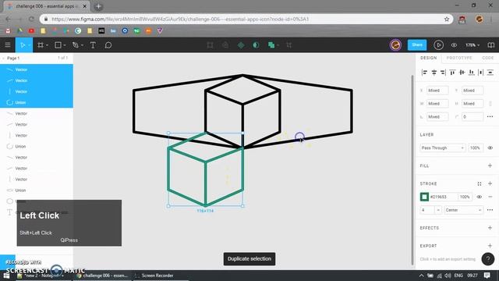This screenshot has width=499, height=281.
Task: Click Align Bottom icon
Action: [471, 73]
